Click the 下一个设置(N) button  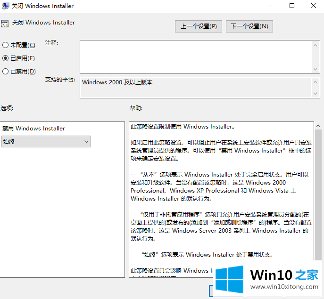click(249, 26)
